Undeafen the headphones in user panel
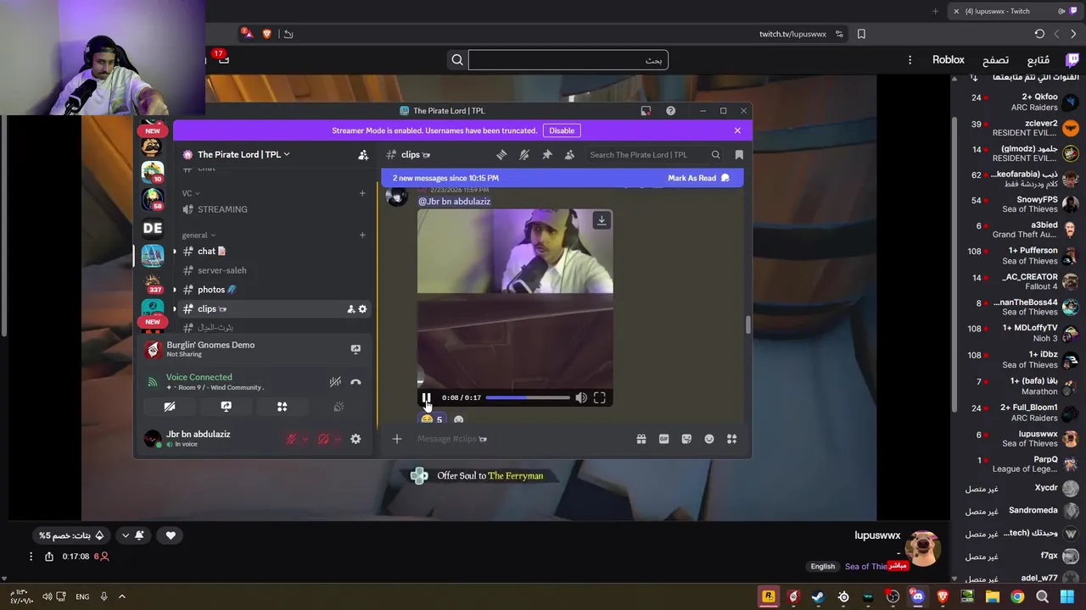This screenshot has height=610, width=1086. click(x=323, y=439)
